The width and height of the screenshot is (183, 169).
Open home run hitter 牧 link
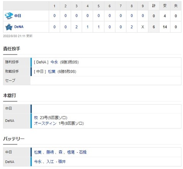click(x=36, y=118)
